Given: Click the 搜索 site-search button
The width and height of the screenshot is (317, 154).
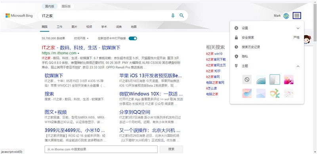Looking at the screenshot, I should pos(171,149).
